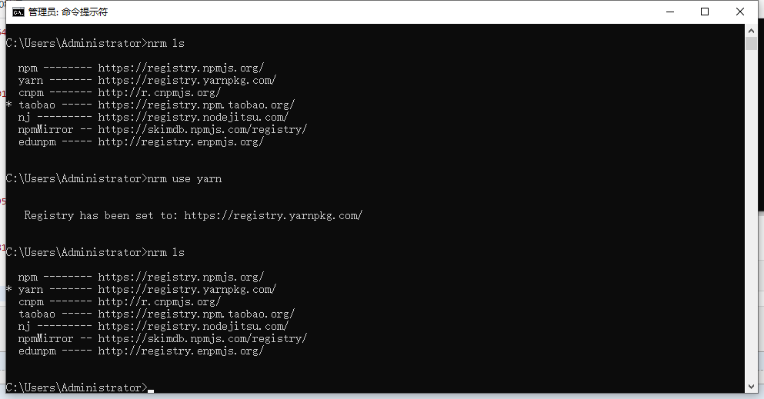The width and height of the screenshot is (764, 399).
Task: Close the command prompt window
Action: click(739, 12)
